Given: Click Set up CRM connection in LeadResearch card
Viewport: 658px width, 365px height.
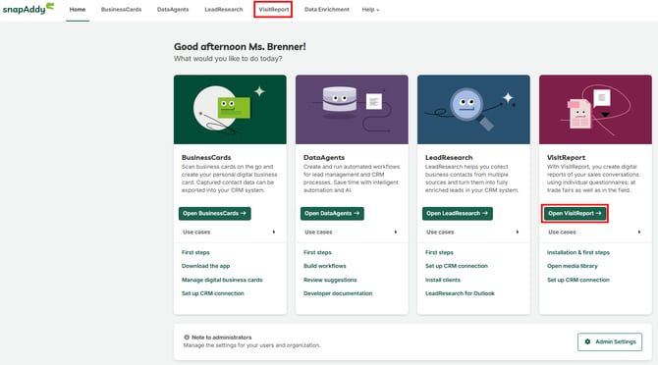Looking at the screenshot, I should click(457, 266).
